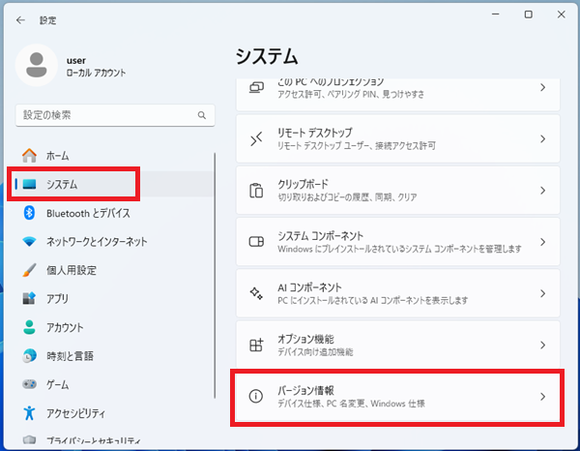This screenshot has height=451, width=580.
Task: Minimize the 設定 window
Action: tap(495, 15)
